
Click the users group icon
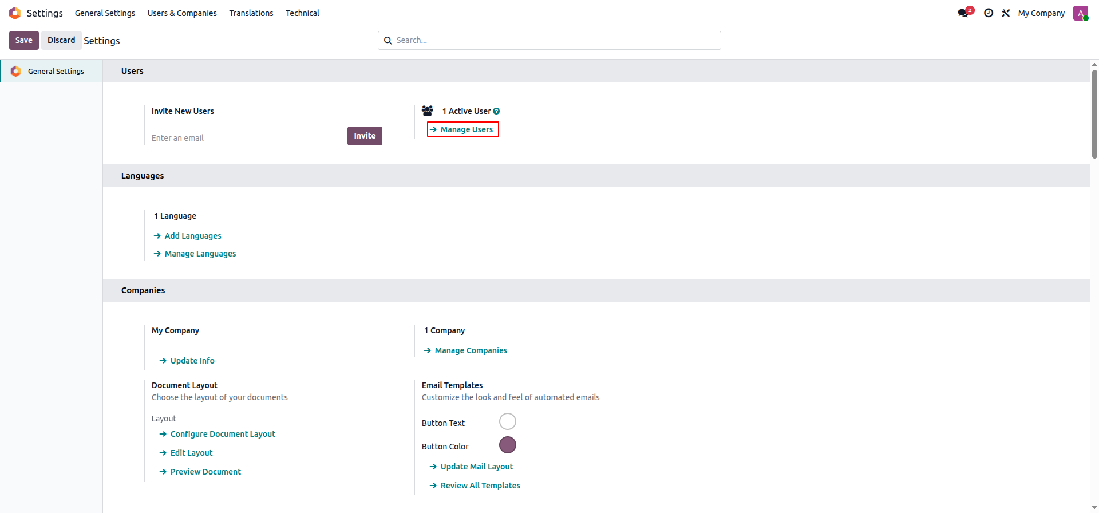[428, 111]
